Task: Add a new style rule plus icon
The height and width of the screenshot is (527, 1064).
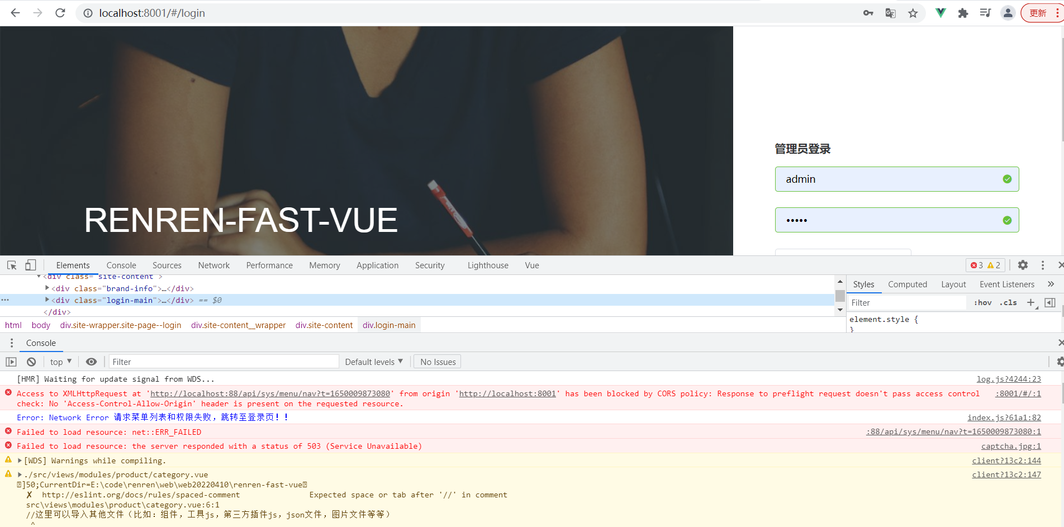Action: [1031, 302]
